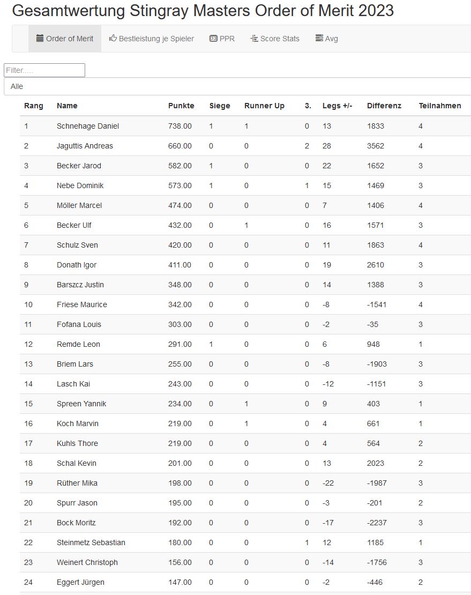Click the Steinmetz Sebastian entry

click(x=91, y=542)
